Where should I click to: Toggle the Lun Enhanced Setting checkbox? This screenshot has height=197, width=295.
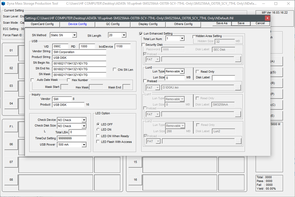(x=141, y=34)
